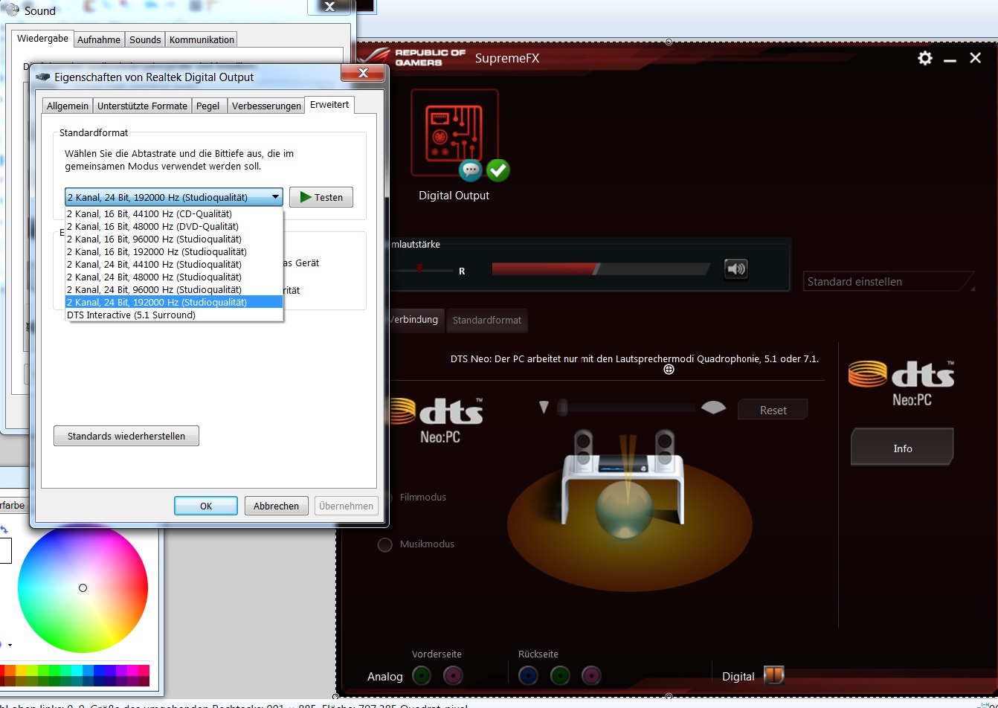Choose 2 Kanal, 16 Bit, 48000 Hz (DVD-Qualität)

(174, 226)
